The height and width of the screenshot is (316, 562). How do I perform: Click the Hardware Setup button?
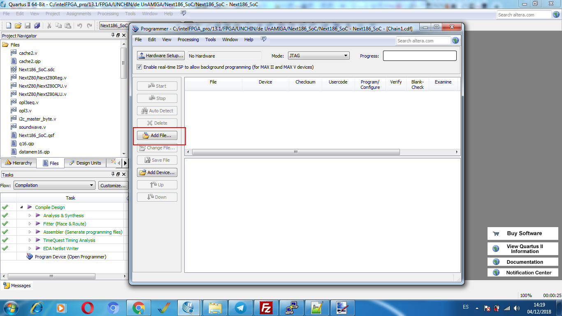point(160,56)
